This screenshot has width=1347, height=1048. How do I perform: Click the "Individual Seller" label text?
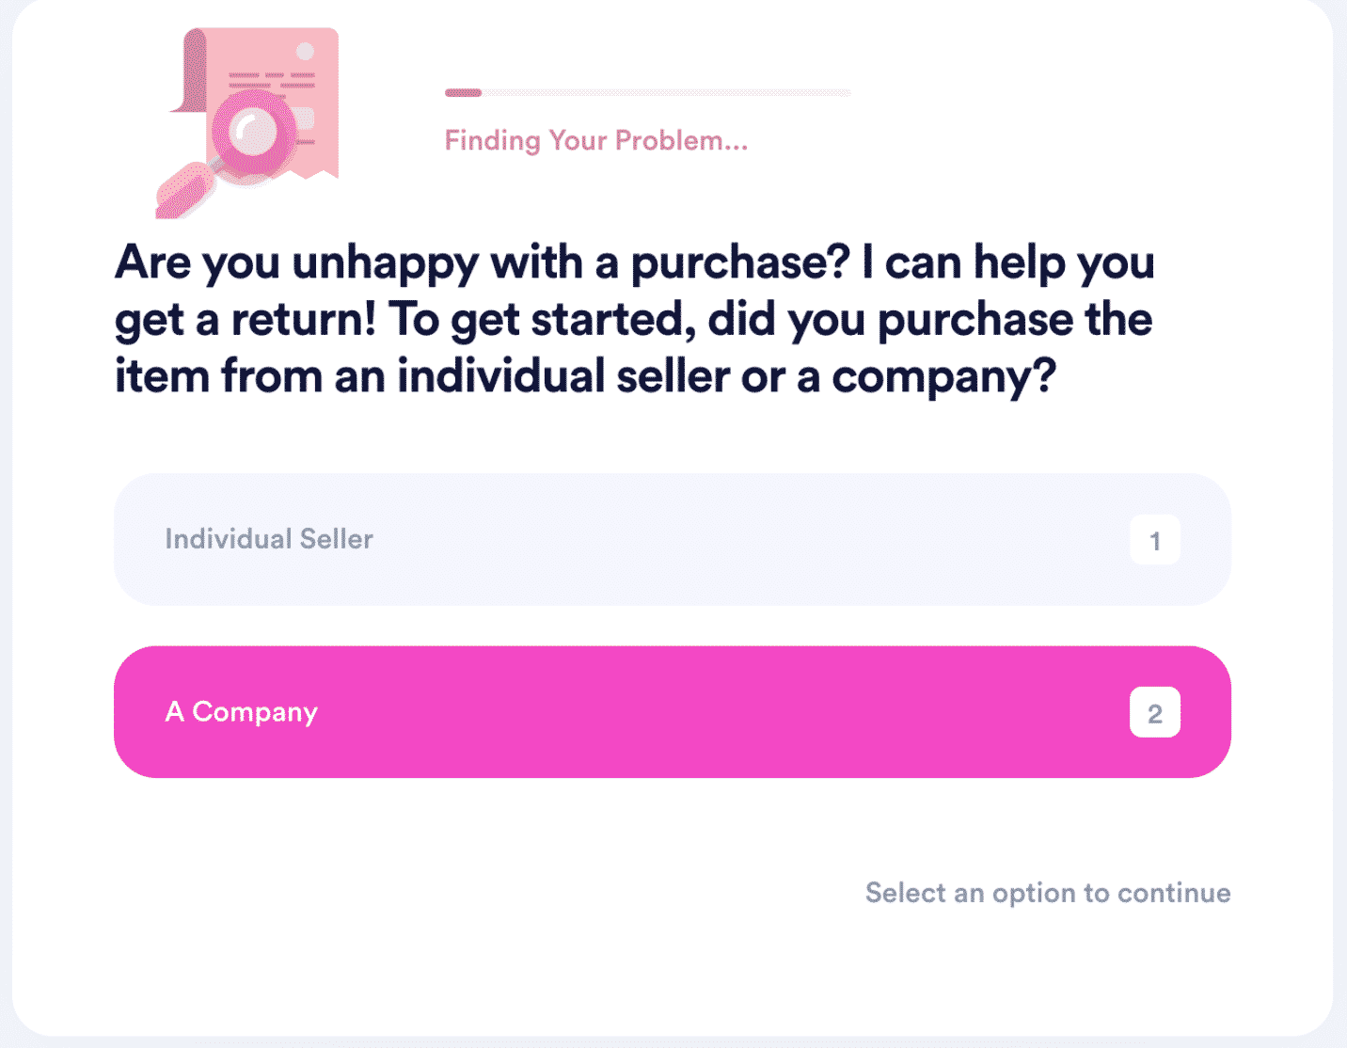(269, 539)
